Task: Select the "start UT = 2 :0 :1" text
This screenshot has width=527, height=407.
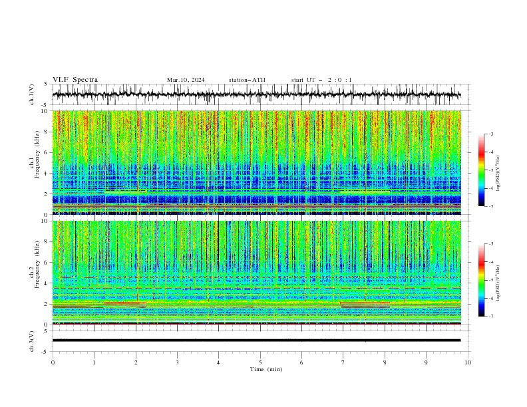Action: click(321, 80)
